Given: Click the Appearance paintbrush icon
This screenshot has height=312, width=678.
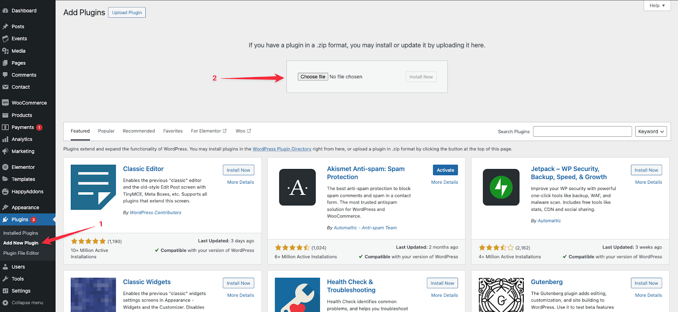Looking at the screenshot, I should tap(6, 207).
